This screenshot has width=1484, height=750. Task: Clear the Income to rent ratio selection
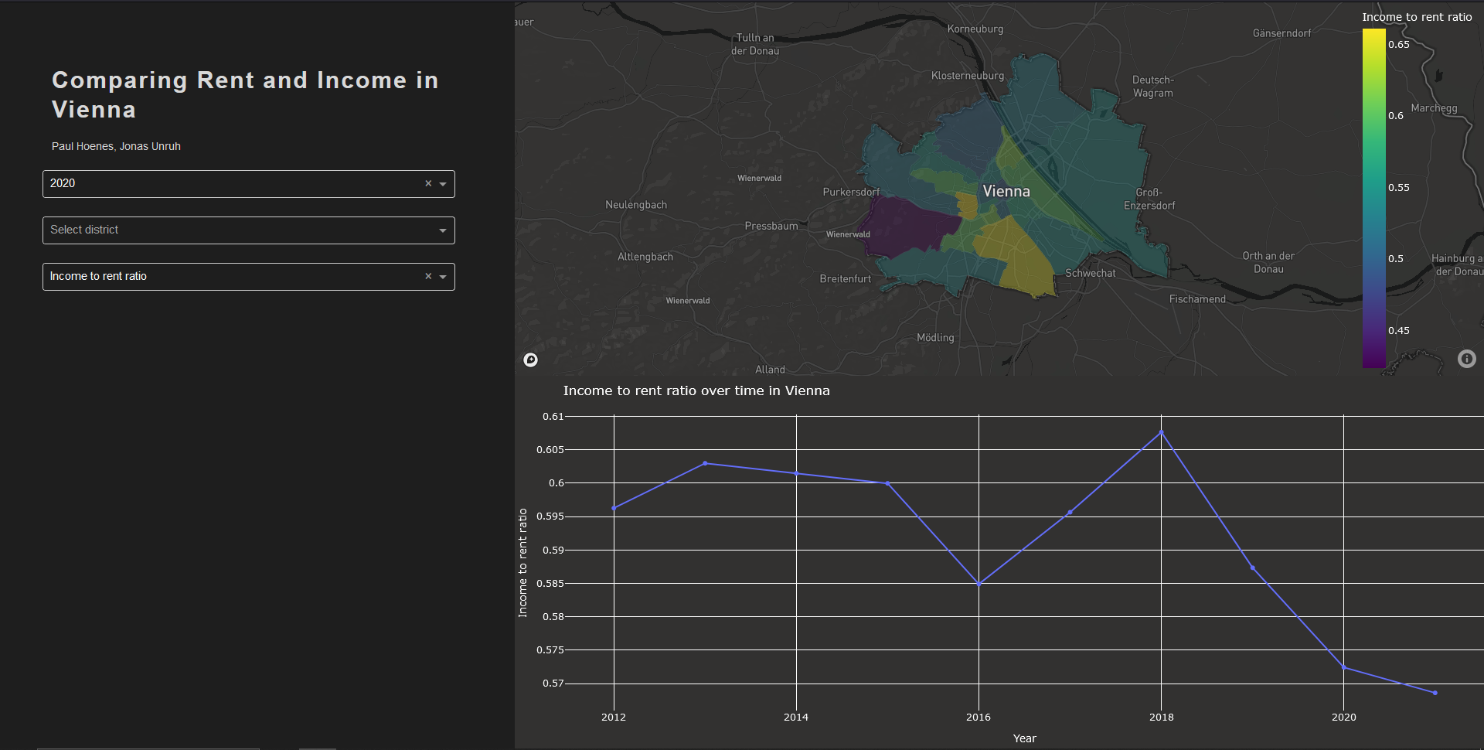428,277
